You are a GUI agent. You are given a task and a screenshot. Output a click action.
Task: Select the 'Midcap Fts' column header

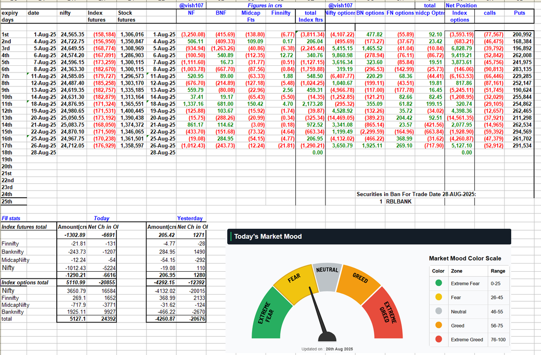(x=251, y=16)
